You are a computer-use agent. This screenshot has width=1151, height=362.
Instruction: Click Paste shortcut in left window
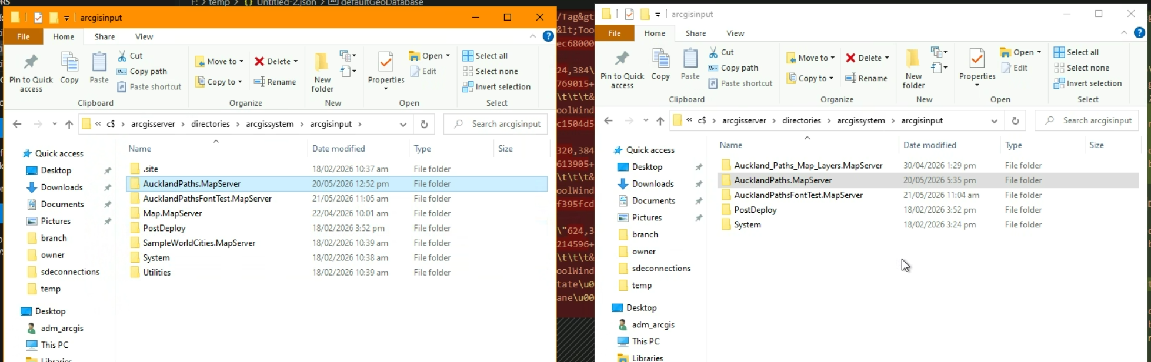point(149,86)
